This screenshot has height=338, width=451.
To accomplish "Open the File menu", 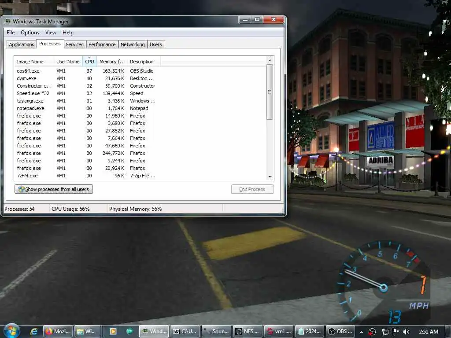I will click(11, 33).
